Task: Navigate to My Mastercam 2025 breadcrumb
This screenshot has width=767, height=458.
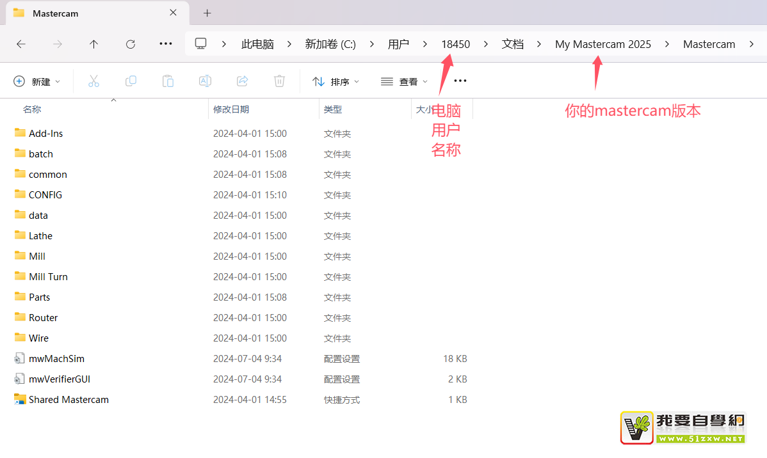Action: pos(602,44)
